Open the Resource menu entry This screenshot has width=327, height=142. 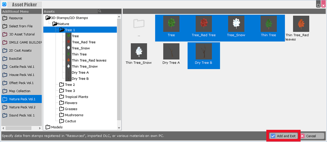[16, 18]
